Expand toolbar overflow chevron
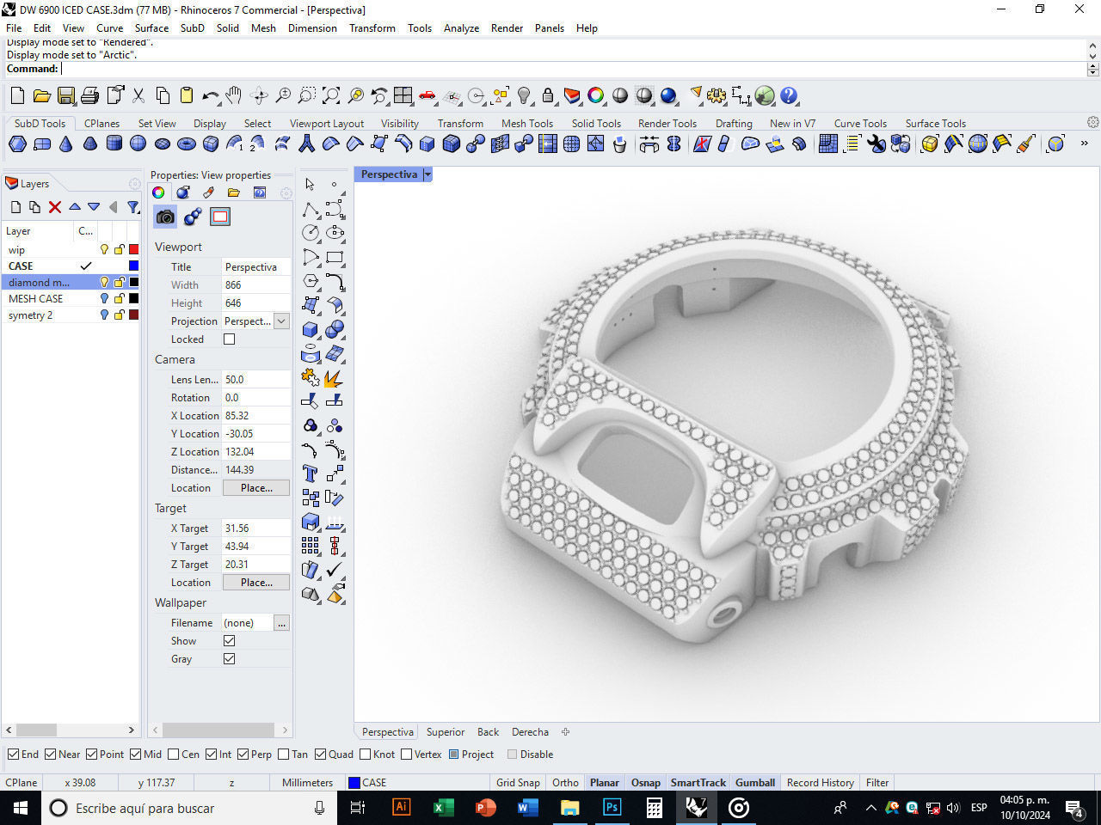 [1084, 144]
